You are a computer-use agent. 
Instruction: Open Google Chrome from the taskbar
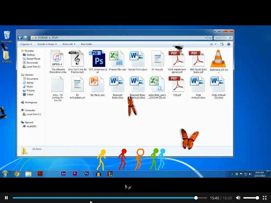17,174
